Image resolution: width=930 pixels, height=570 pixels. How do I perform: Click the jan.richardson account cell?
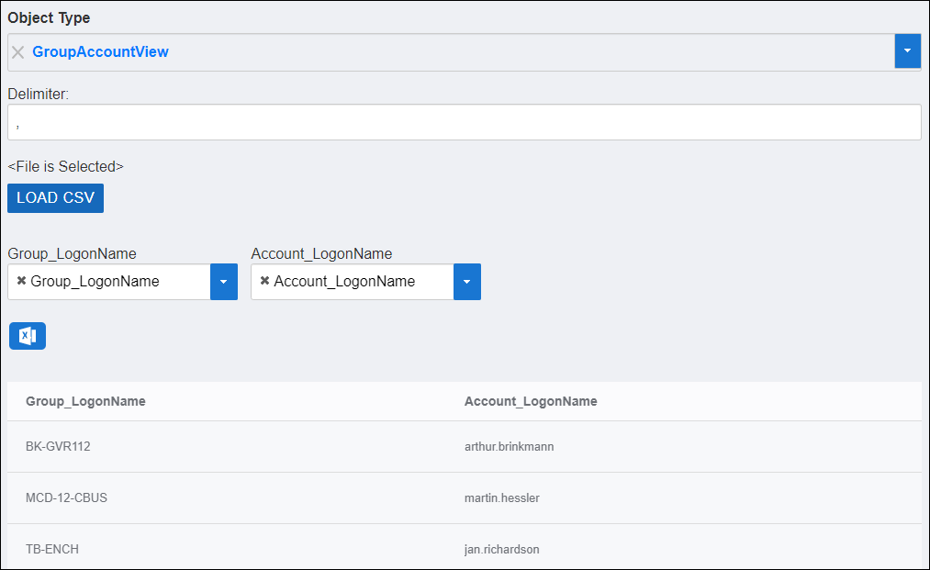click(x=501, y=550)
